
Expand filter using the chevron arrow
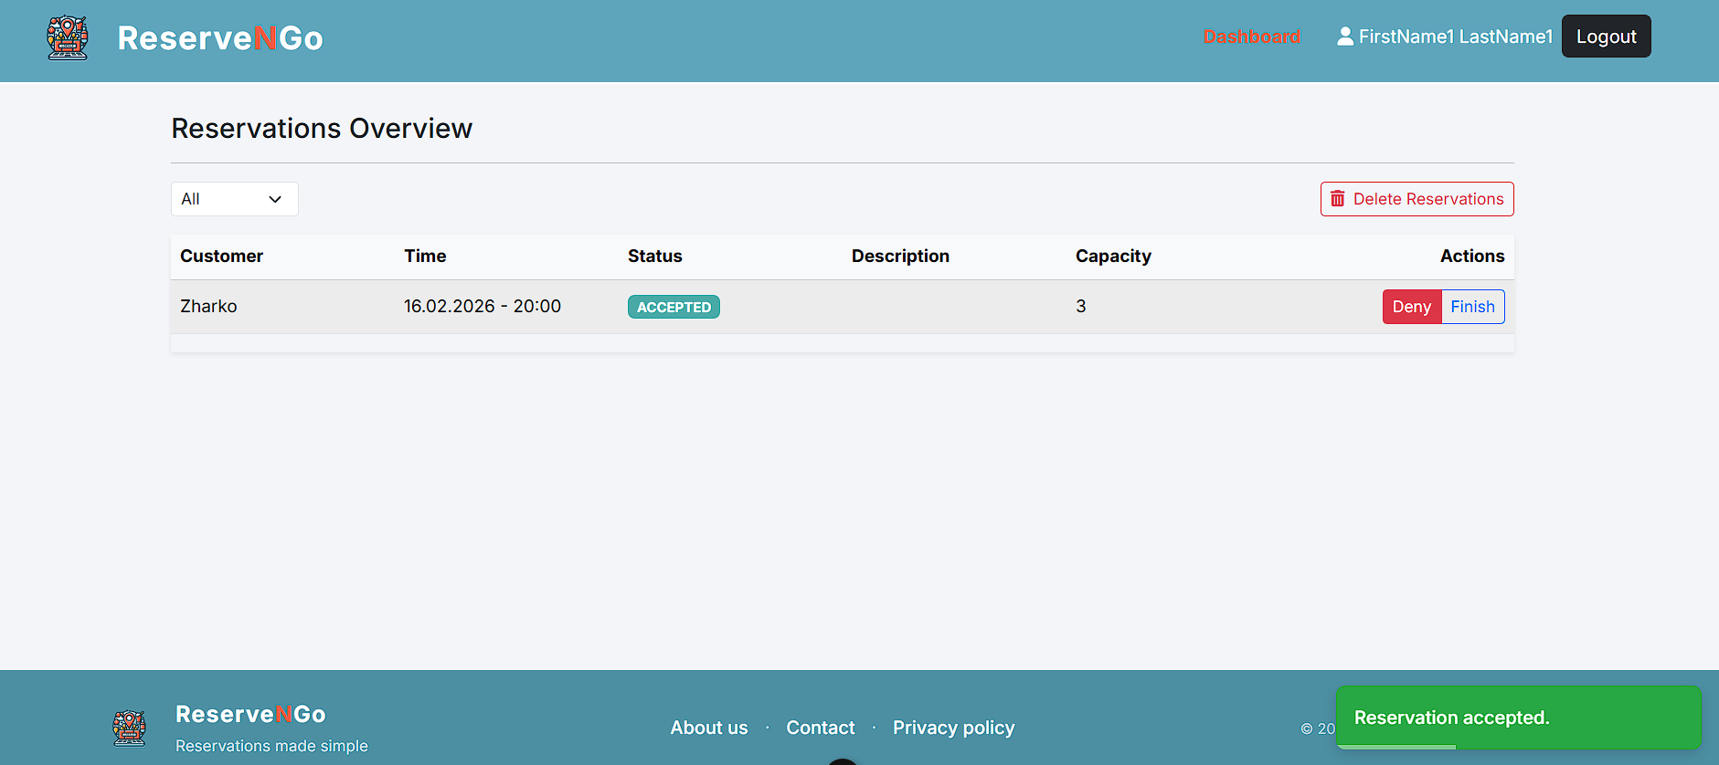[275, 199]
